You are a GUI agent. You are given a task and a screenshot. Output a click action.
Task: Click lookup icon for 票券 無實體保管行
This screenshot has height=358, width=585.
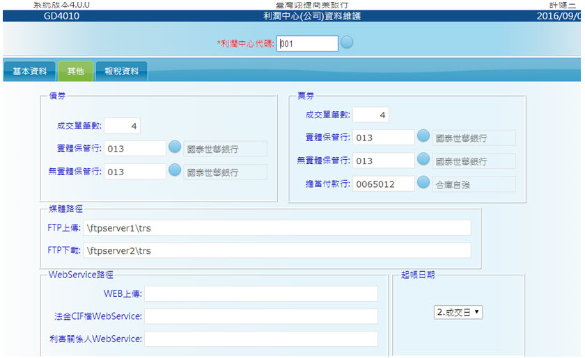click(423, 159)
